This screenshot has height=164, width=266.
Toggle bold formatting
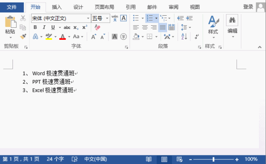(x=35, y=27)
